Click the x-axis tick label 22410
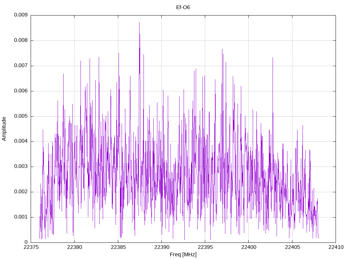The width and height of the screenshot is (345, 259). pos(336,247)
